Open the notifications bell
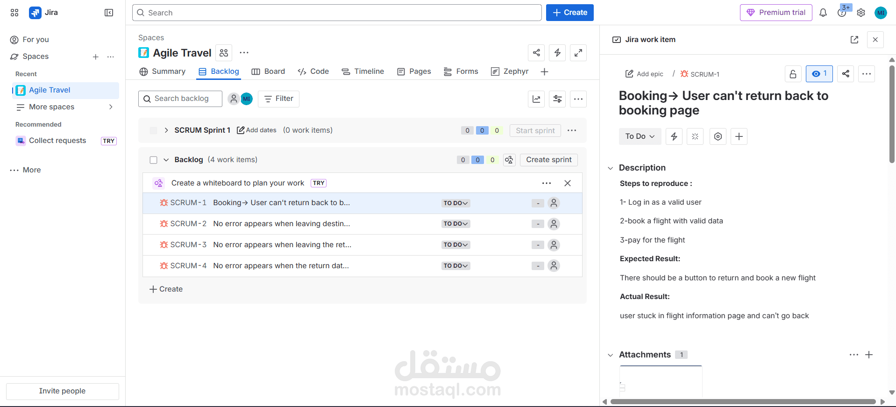 pyautogui.click(x=823, y=13)
